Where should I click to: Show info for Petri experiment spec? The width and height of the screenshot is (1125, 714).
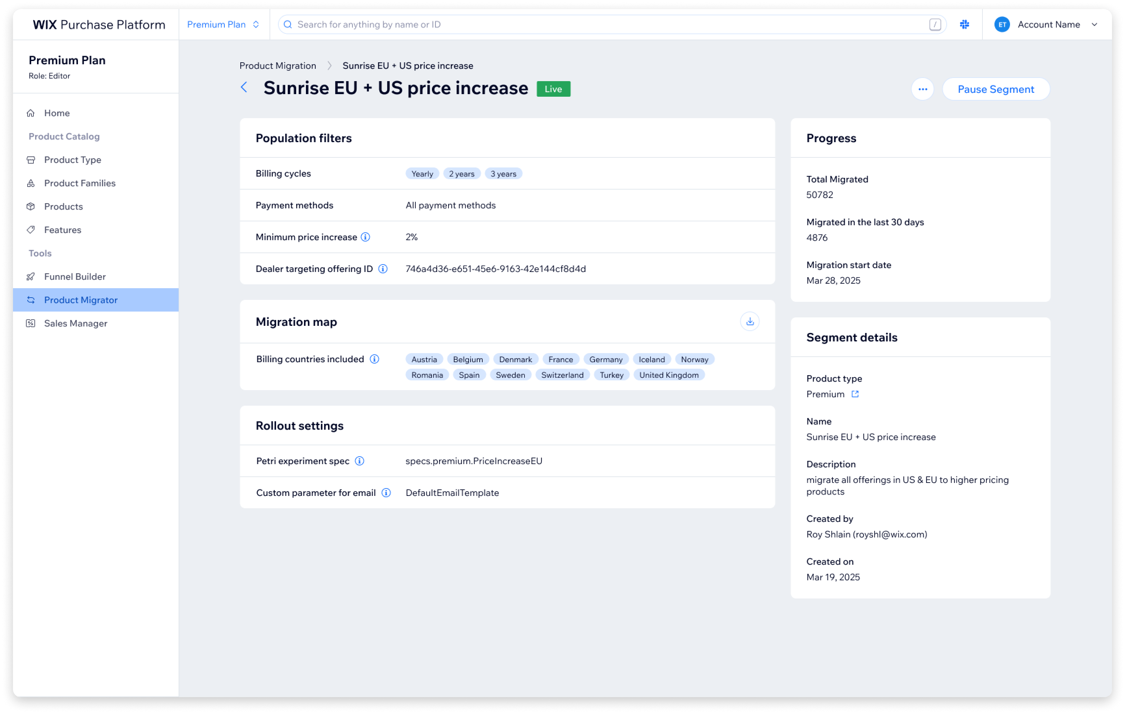359,461
